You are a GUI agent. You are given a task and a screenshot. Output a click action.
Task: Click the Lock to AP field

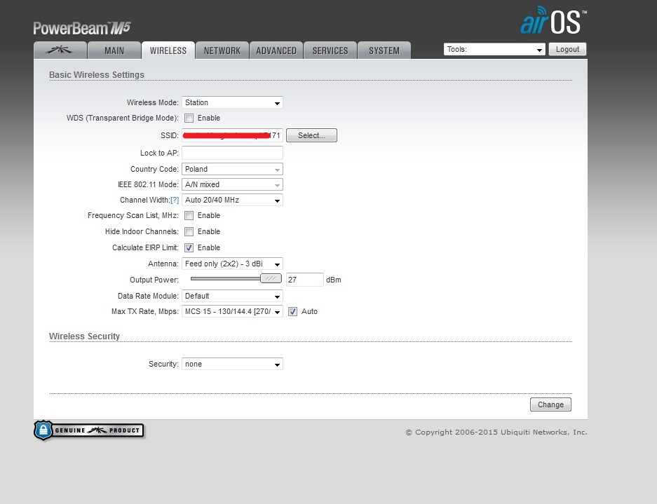pyautogui.click(x=232, y=153)
